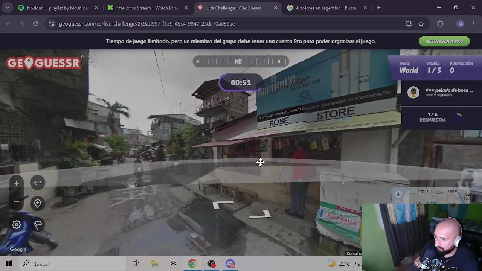The width and height of the screenshot is (482, 271).
Task: Open the Chrome three-dot menu
Action: (473, 24)
